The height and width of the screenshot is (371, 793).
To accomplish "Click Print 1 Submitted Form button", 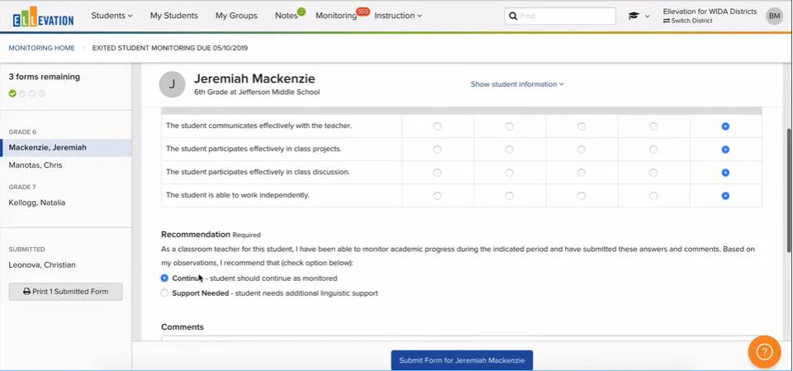I will click(66, 292).
